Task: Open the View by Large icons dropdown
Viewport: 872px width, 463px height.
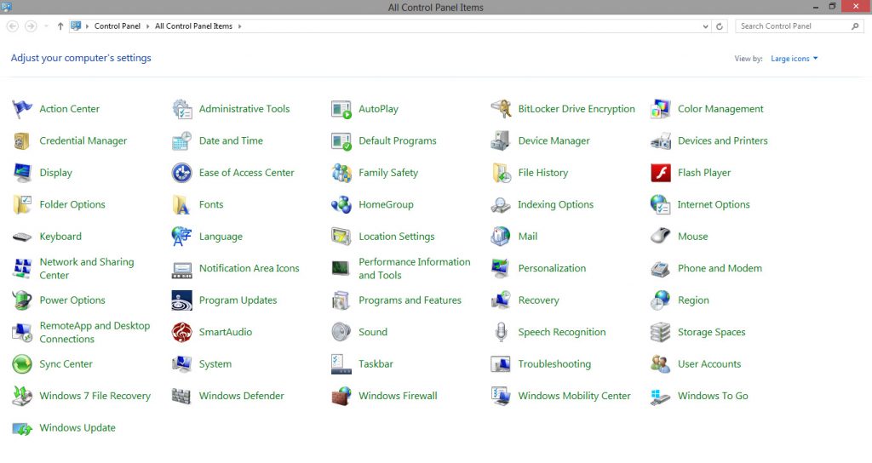Action: click(794, 59)
